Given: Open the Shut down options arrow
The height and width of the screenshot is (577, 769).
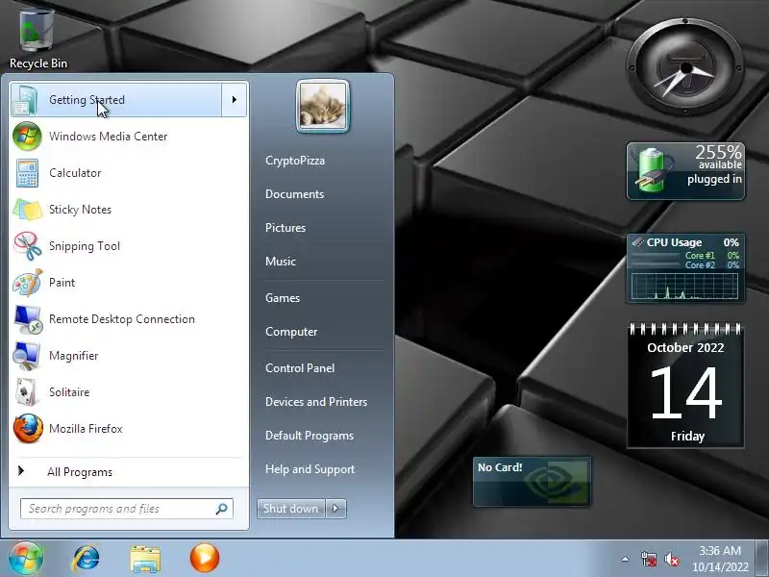Looking at the screenshot, I should click(x=335, y=509).
